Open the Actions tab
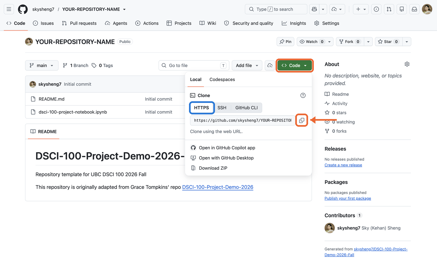This screenshot has height=263, width=437. pyautogui.click(x=147, y=23)
